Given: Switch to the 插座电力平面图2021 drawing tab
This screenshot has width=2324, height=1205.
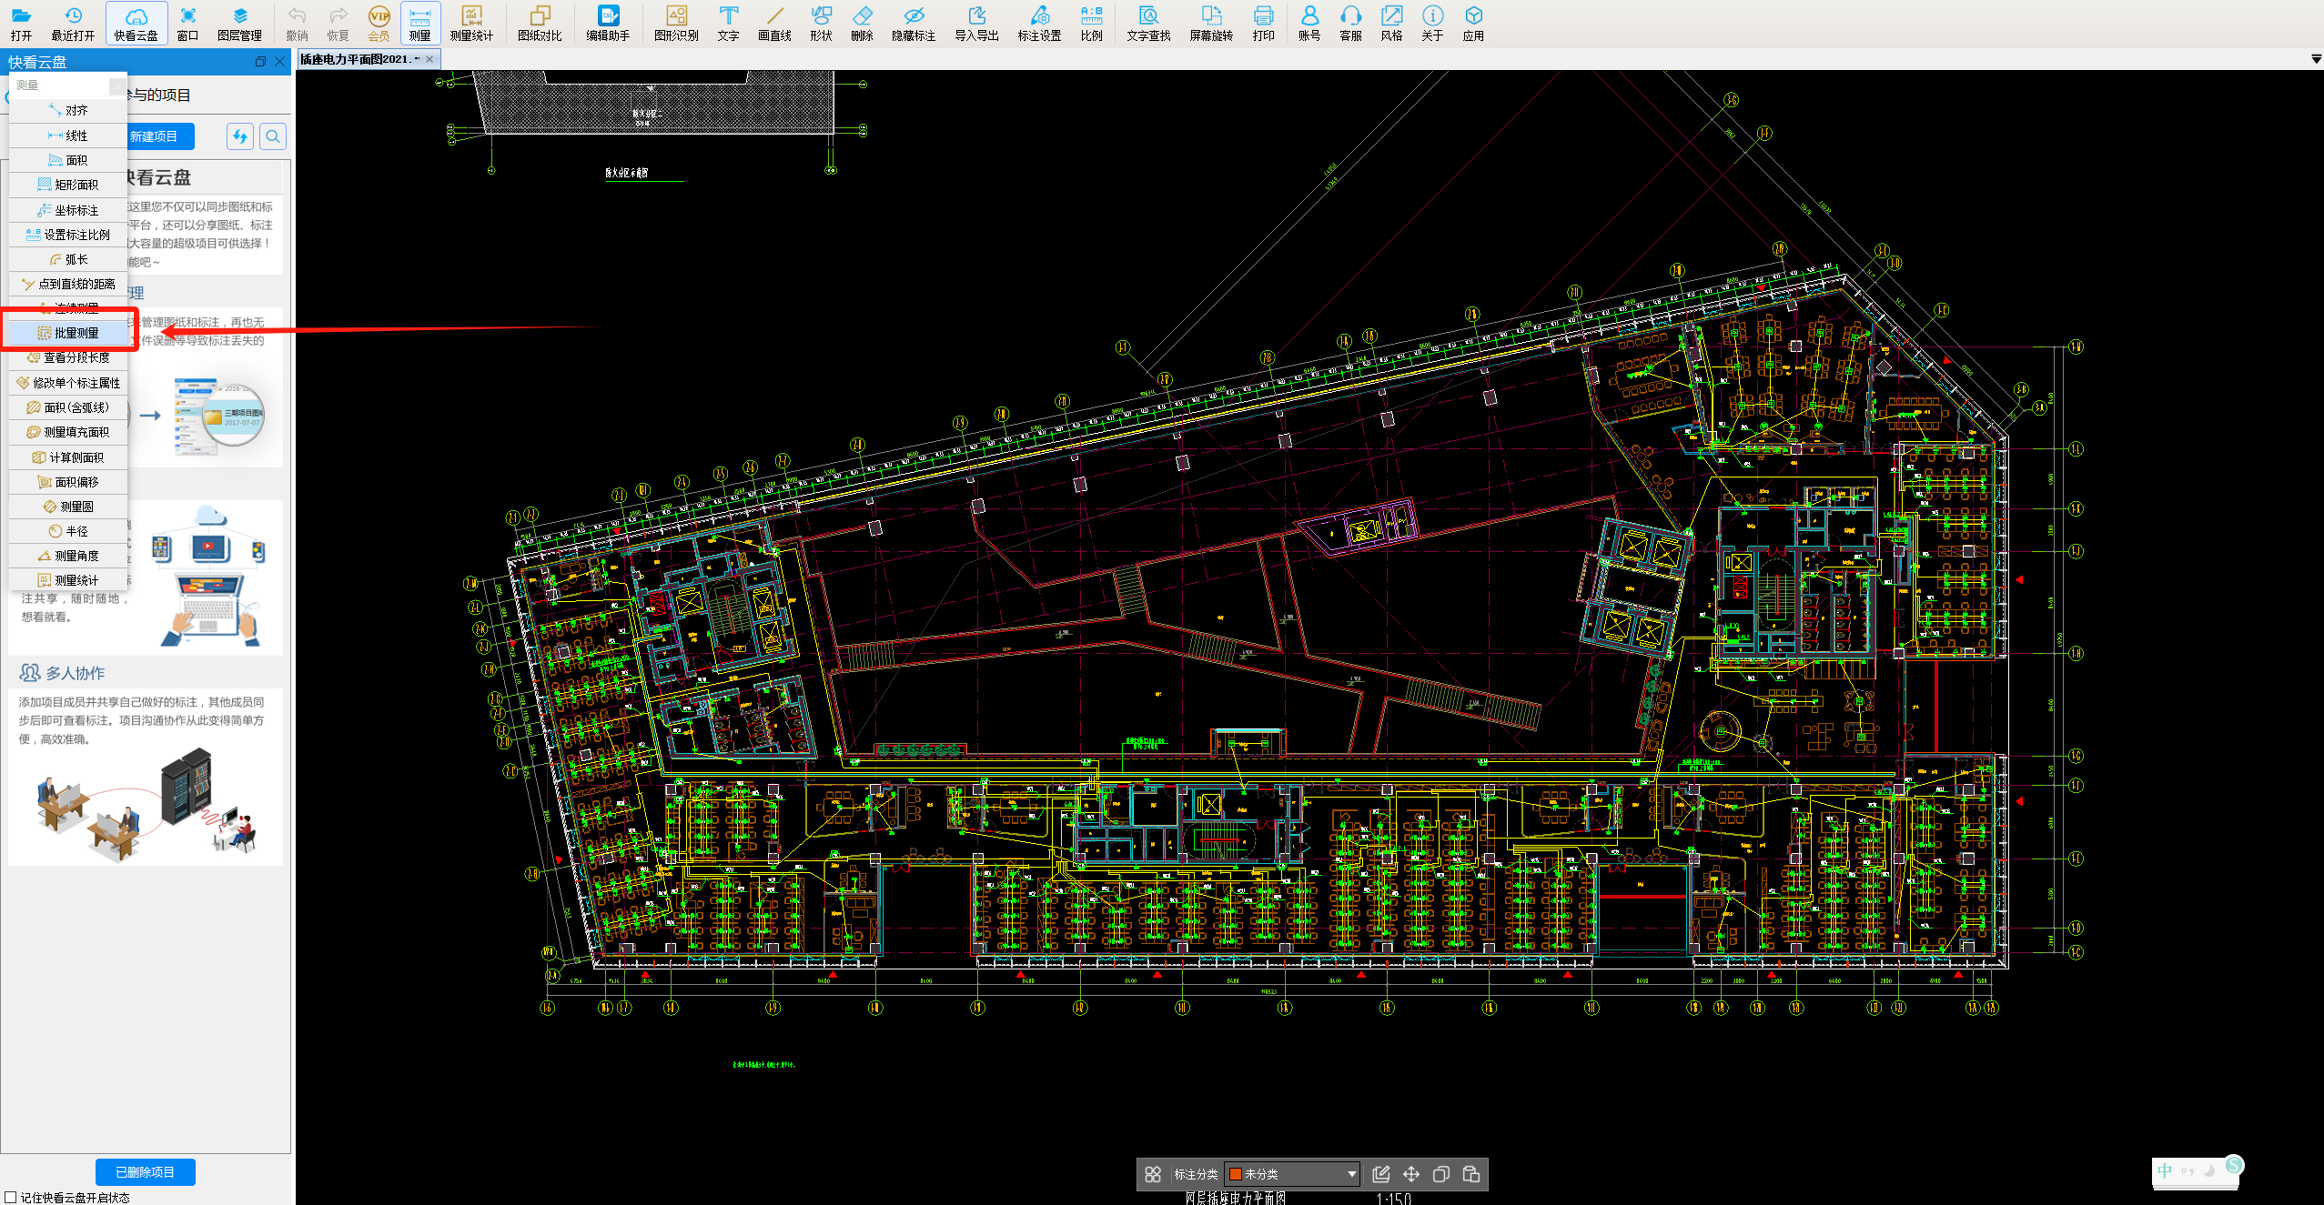Looking at the screenshot, I should click(359, 59).
